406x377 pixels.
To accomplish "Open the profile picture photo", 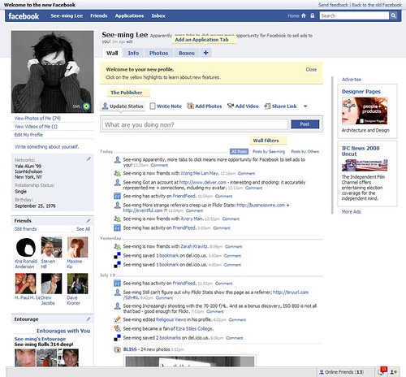I will 53,71.
